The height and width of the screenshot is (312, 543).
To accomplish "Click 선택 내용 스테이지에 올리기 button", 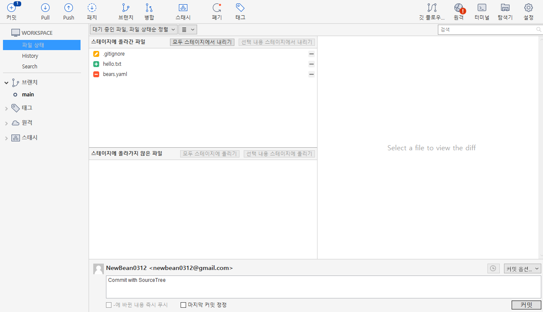I will (x=279, y=154).
